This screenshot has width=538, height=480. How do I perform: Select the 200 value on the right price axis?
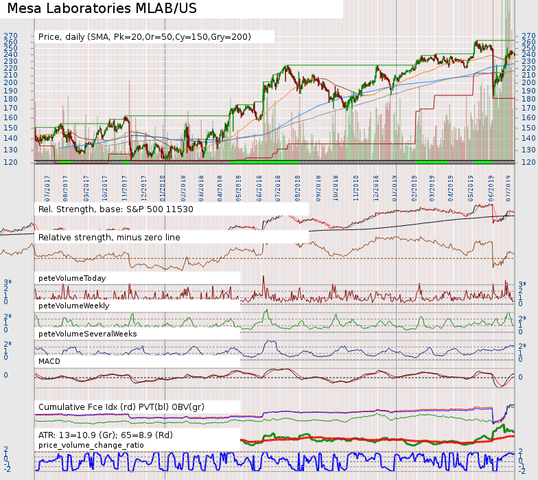(528, 82)
